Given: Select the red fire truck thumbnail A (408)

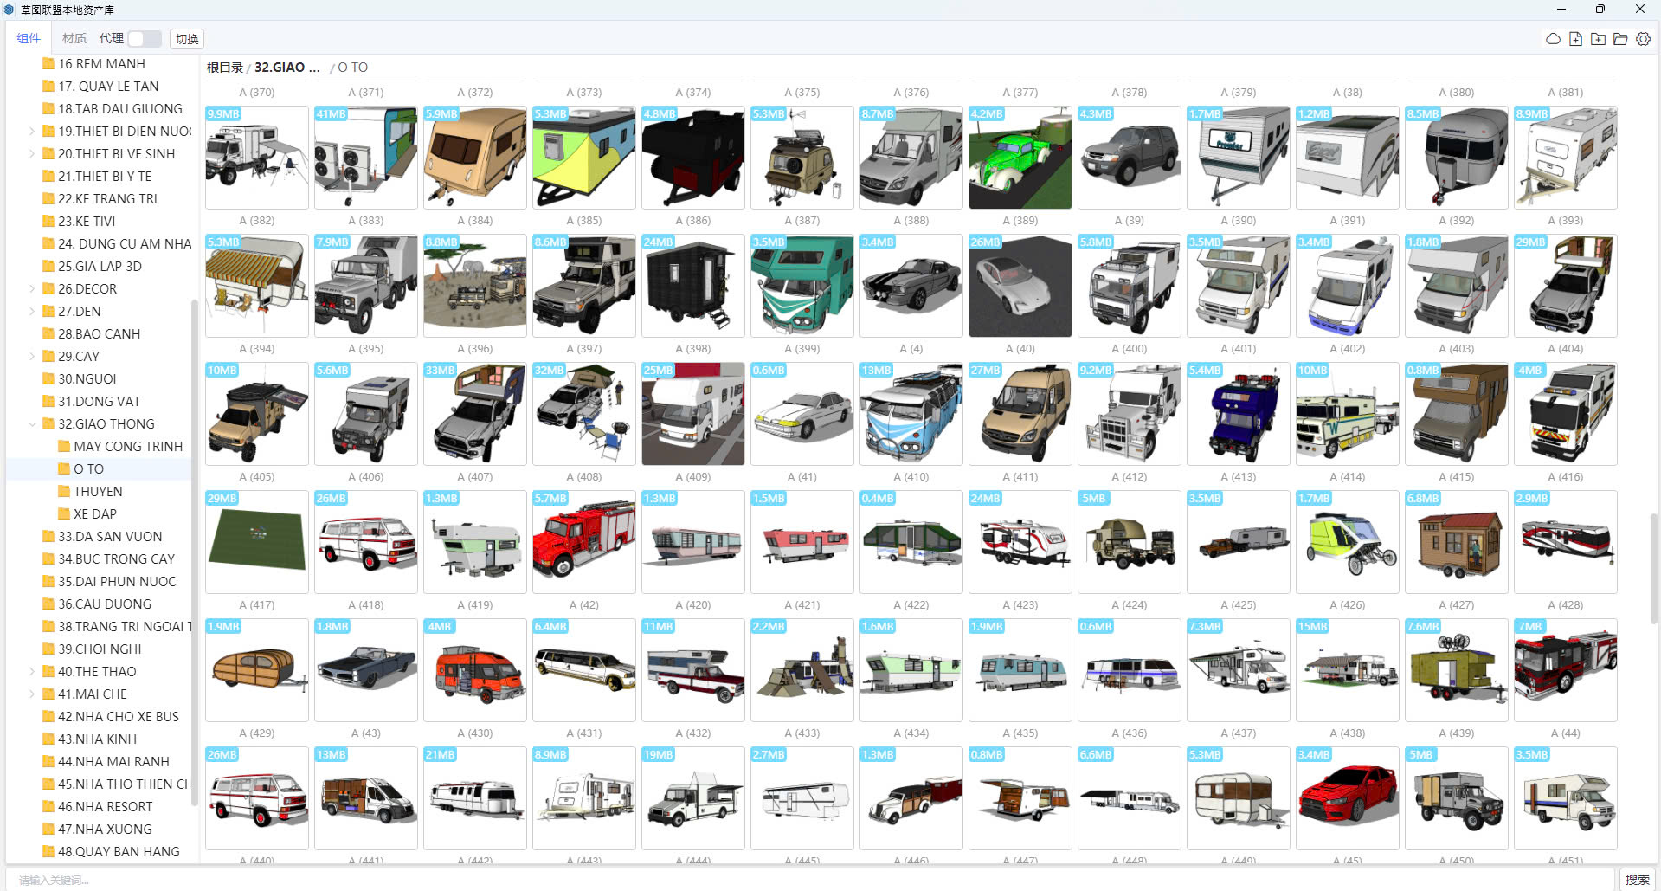Looking at the screenshot, I should (x=583, y=542).
